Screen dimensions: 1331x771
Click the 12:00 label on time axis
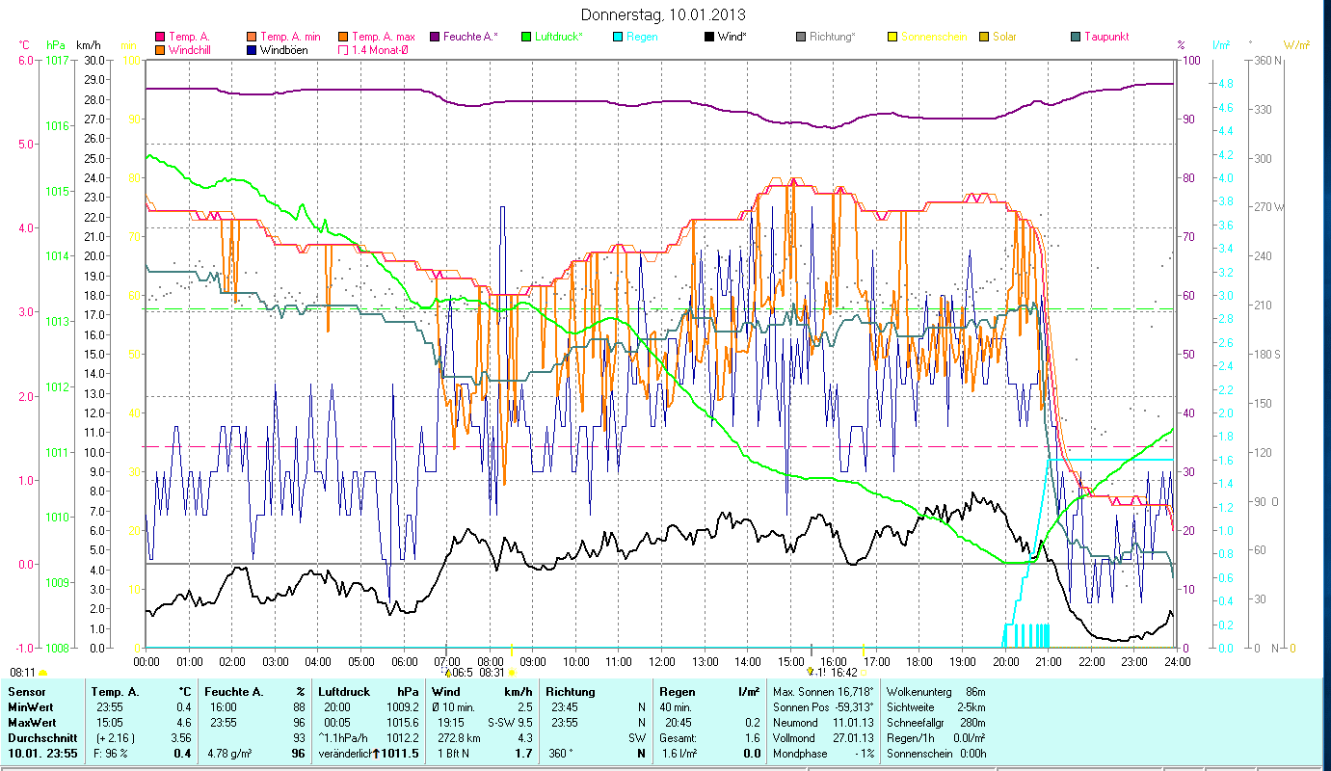(x=662, y=661)
